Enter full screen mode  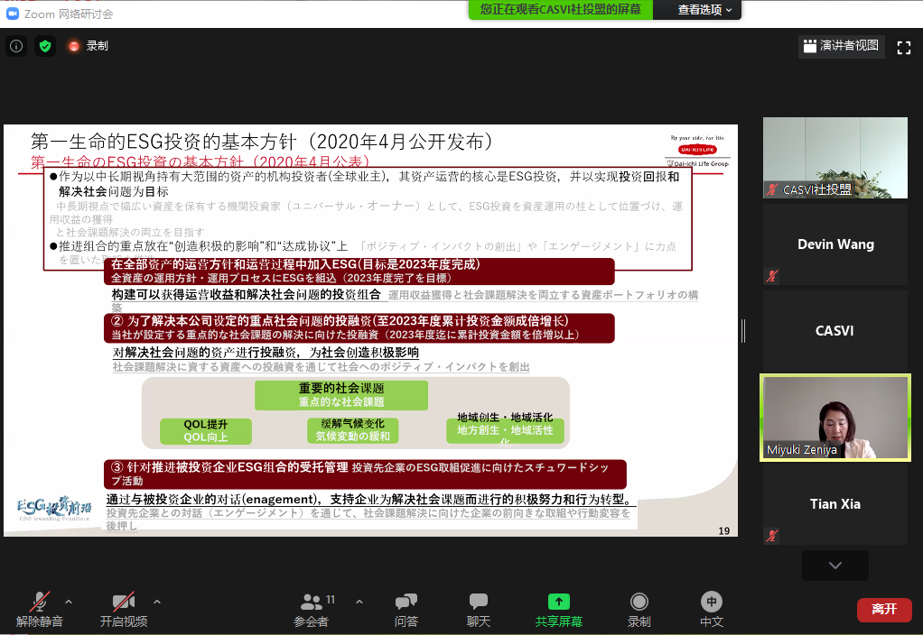coord(903,47)
